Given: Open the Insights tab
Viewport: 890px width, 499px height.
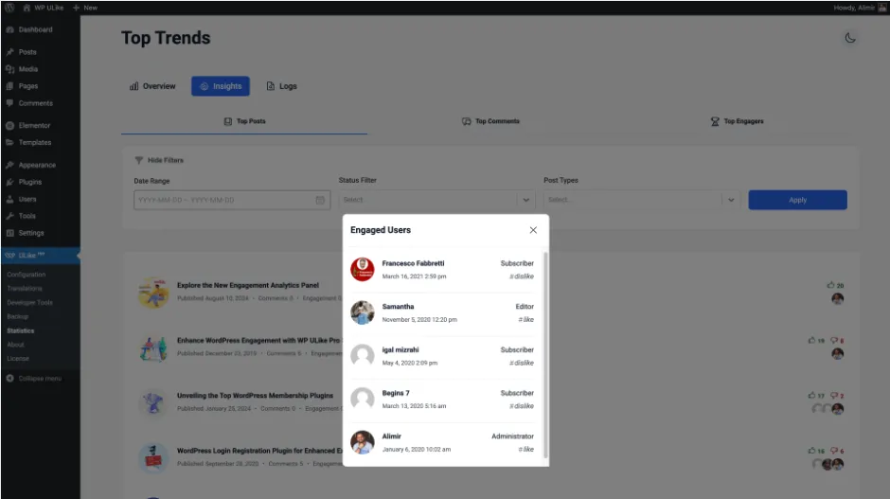Looking at the screenshot, I should click(x=221, y=86).
